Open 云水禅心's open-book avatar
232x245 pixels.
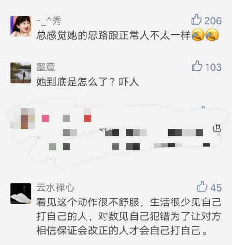[20, 193]
